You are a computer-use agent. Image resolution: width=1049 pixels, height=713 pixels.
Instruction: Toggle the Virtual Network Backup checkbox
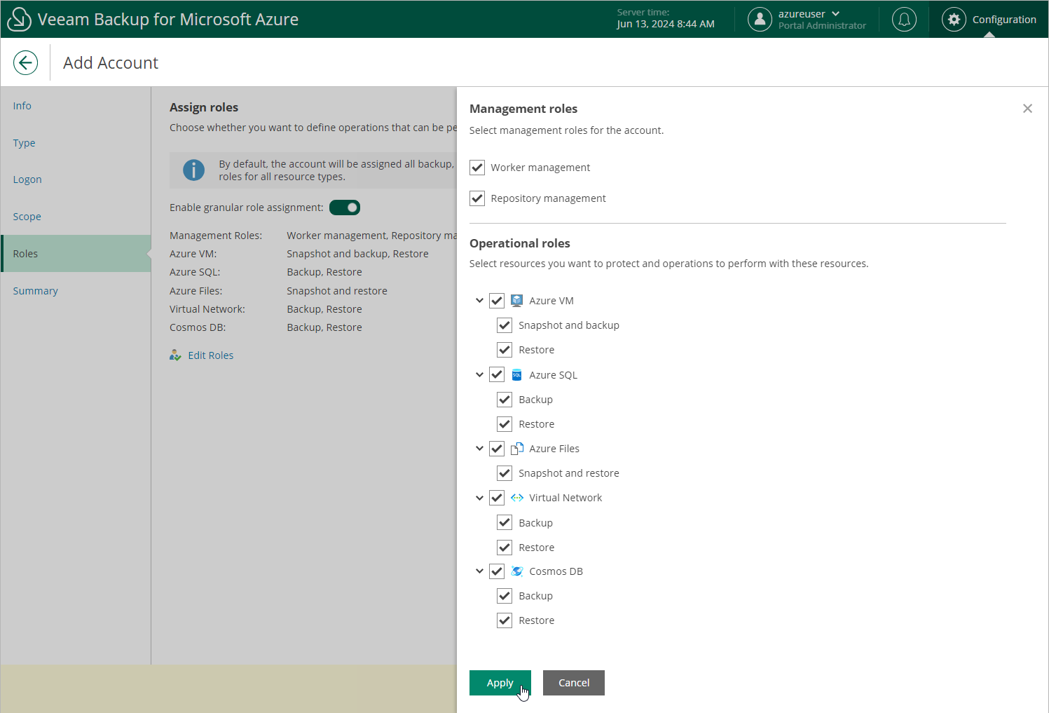pos(505,523)
